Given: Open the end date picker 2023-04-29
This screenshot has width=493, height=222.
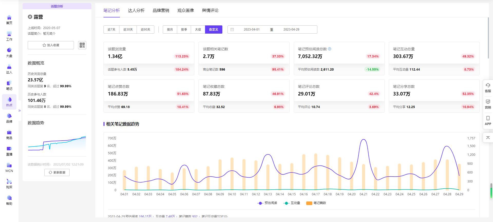Looking at the screenshot, I should [291, 30].
